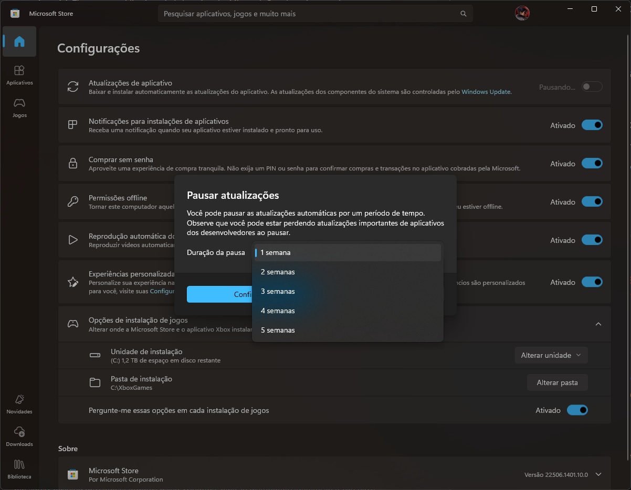631x490 pixels.
Task: Open Alterar unidade dropdown
Action: pos(551,355)
